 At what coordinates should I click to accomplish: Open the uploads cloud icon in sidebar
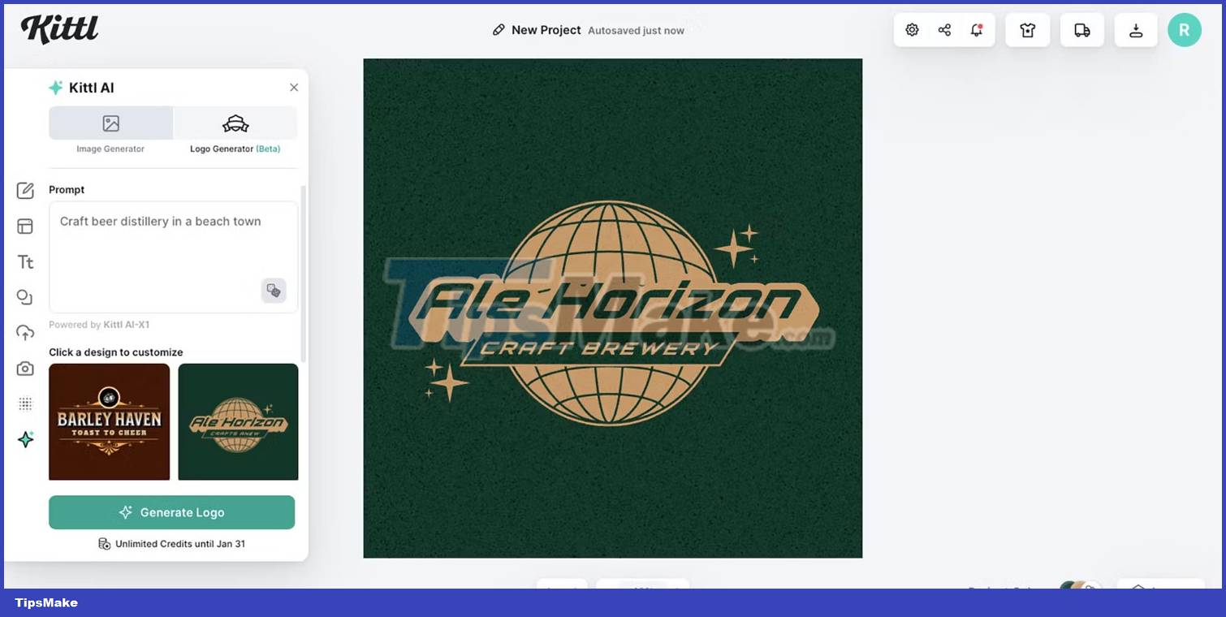tap(25, 333)
